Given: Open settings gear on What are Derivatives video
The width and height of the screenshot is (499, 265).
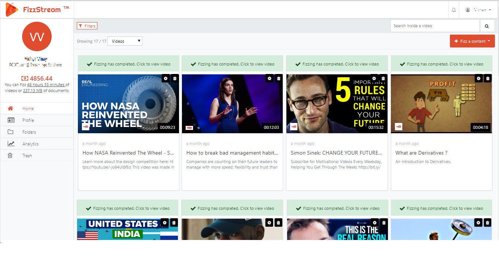Looking at the screenshot, I should 478,78.
